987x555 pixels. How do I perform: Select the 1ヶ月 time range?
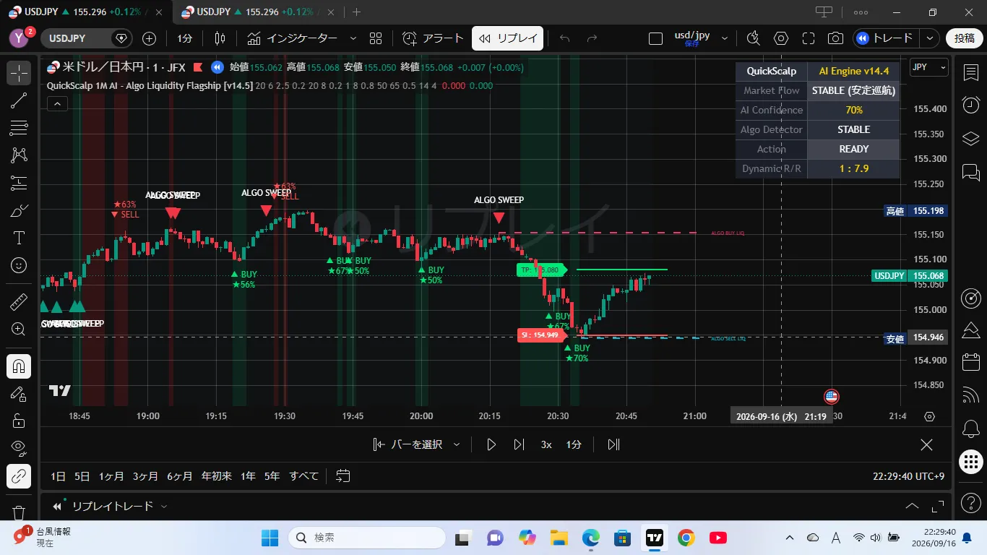tap(111, 476)
